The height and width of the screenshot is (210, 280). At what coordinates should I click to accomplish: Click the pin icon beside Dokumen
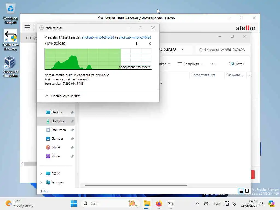coord(72,130)
